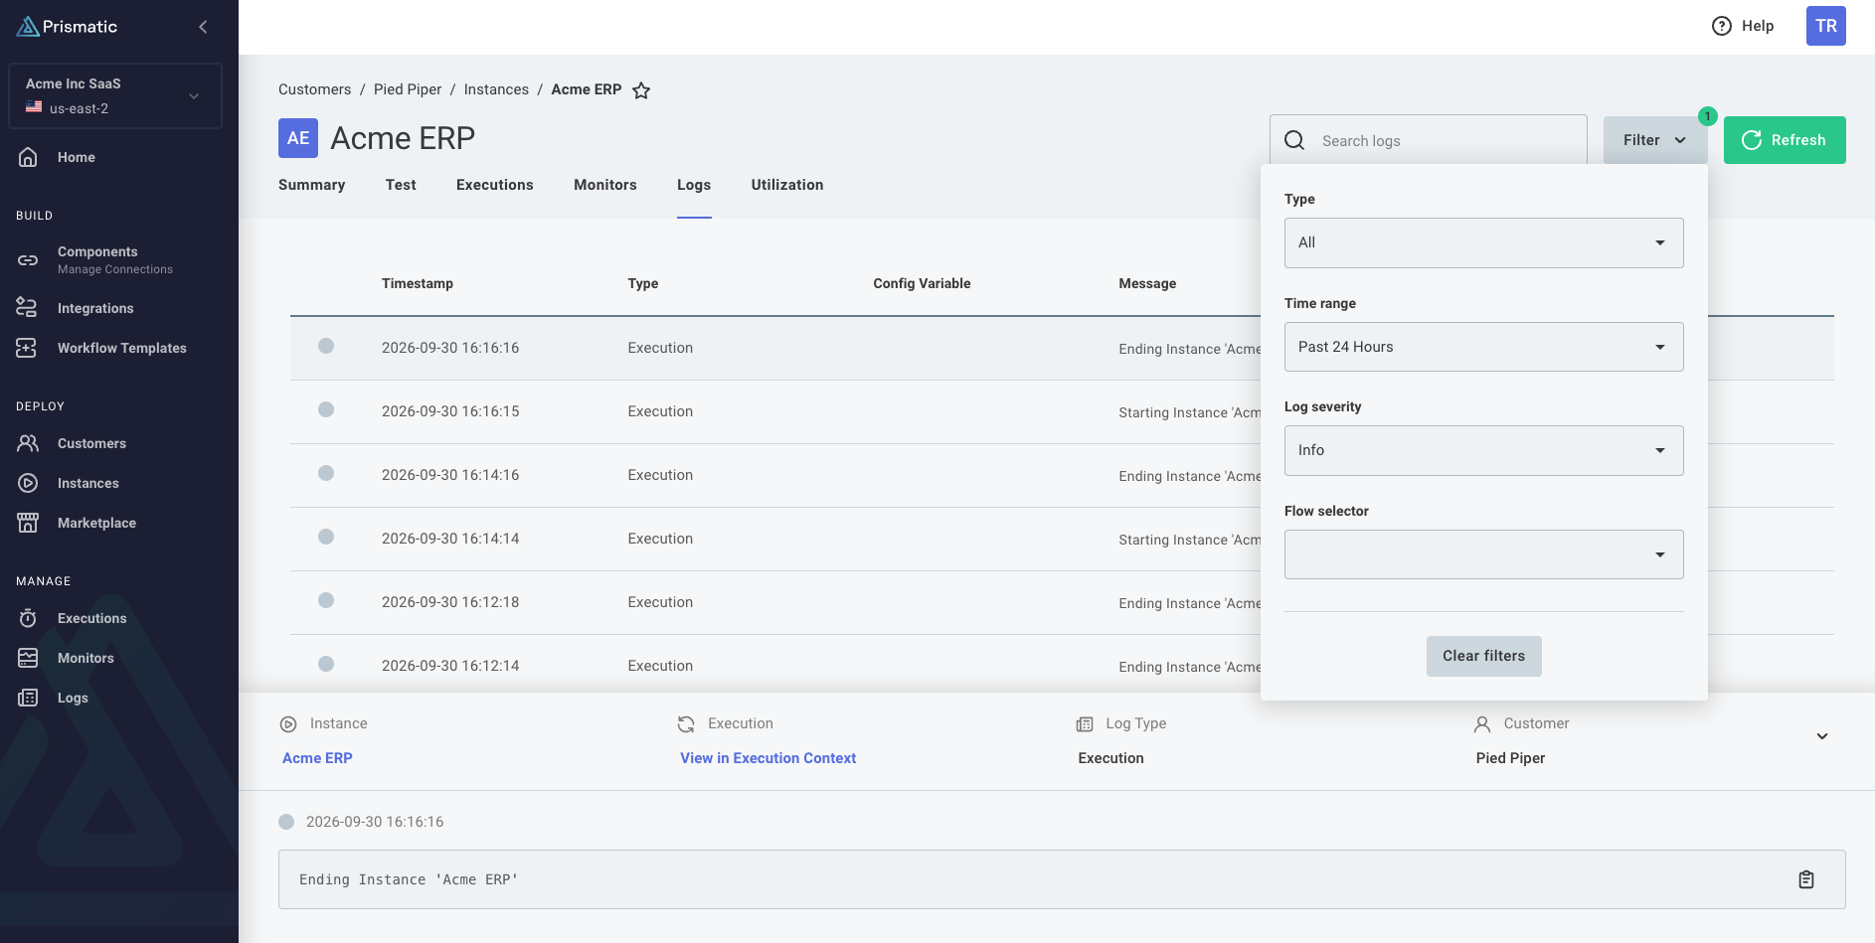Go to Pied Piper breadcrumb
This screenshot has height=943, width=1875.
408,89
